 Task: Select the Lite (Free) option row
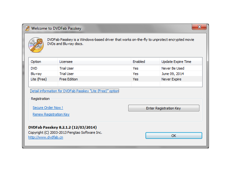[115, 79]
